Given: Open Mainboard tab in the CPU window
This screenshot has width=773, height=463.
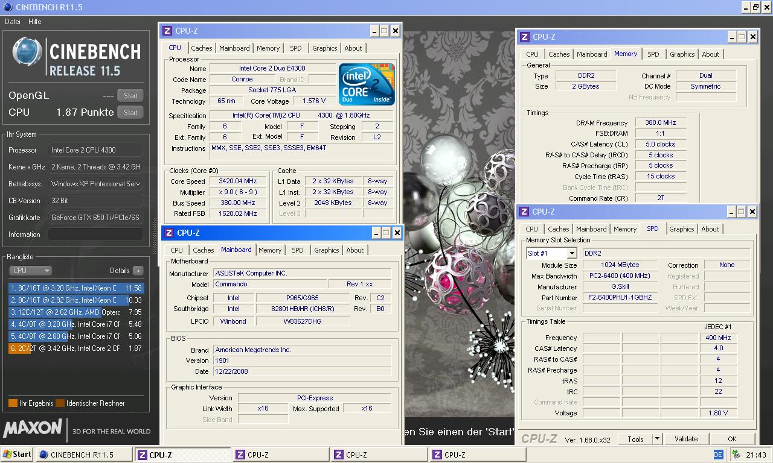Looking at the screenshot, I should point(234,48).
